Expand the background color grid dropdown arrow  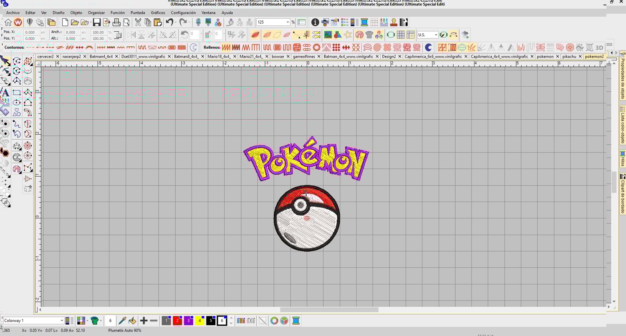pyautogui.click(x=88, y=321)
